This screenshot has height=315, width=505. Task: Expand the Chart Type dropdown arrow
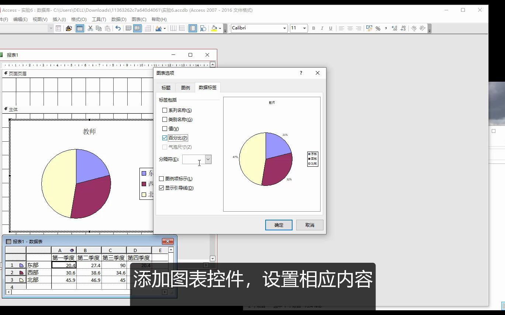[x=165, y=28]
